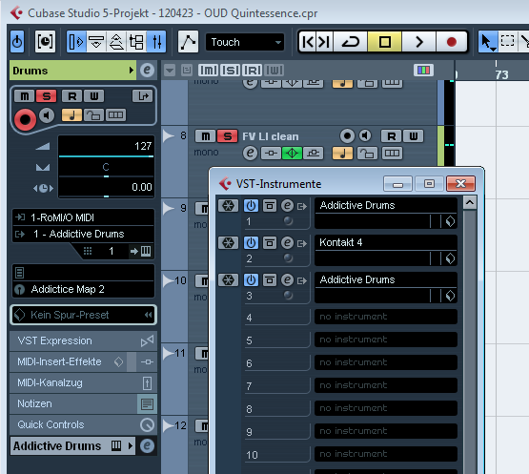Open the Notizen tab
This screenshot has height=474, width=529.
click(x=83, y=403)
